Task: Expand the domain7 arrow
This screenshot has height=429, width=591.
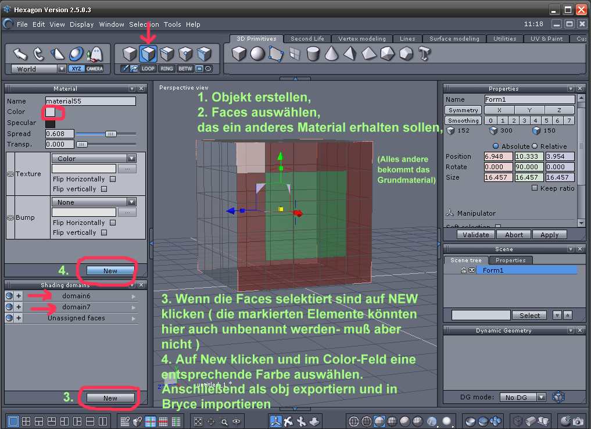Action: pos(134,308)
